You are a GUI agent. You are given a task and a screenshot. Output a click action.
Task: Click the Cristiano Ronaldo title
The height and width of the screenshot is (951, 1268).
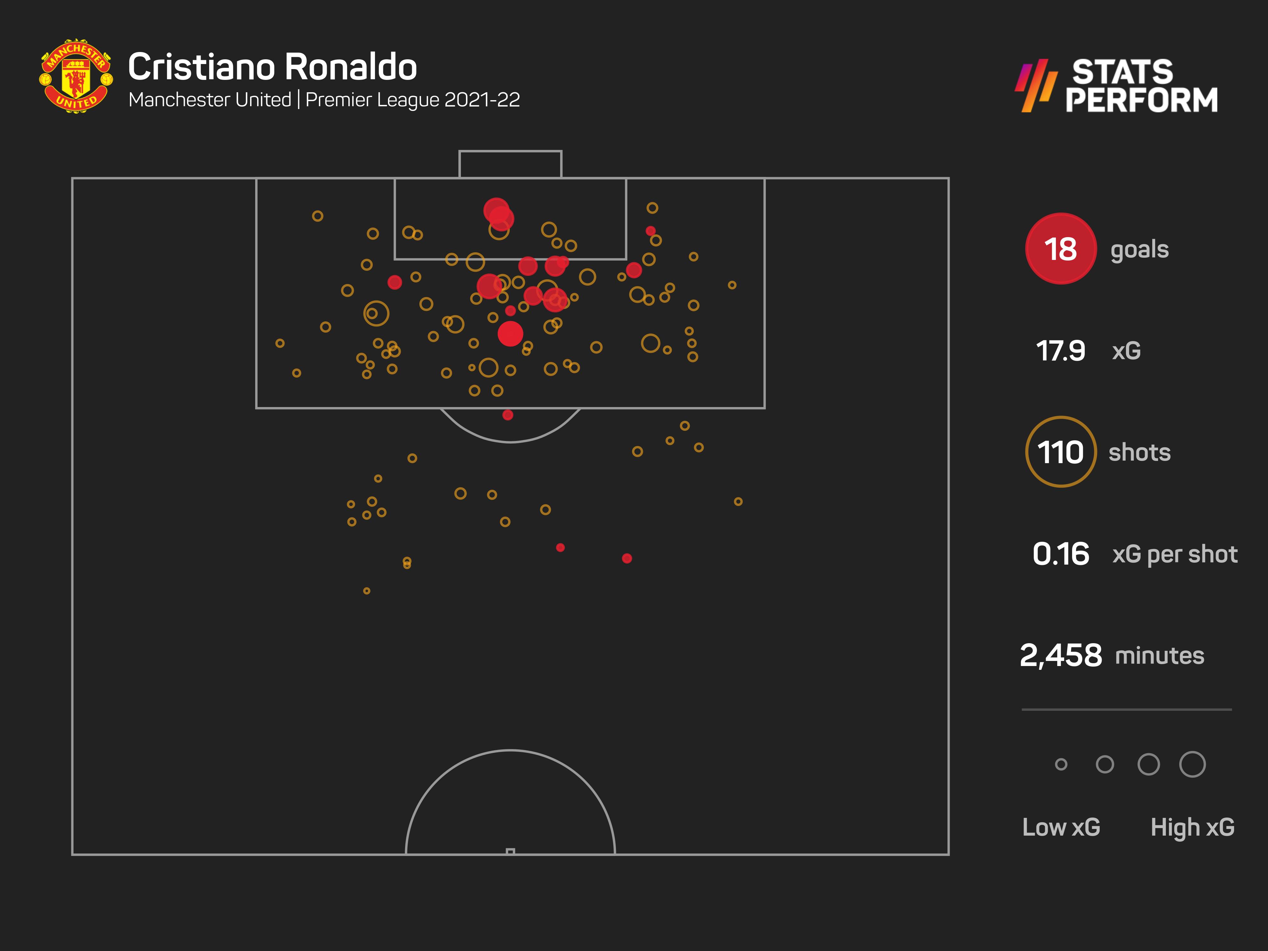272,67
